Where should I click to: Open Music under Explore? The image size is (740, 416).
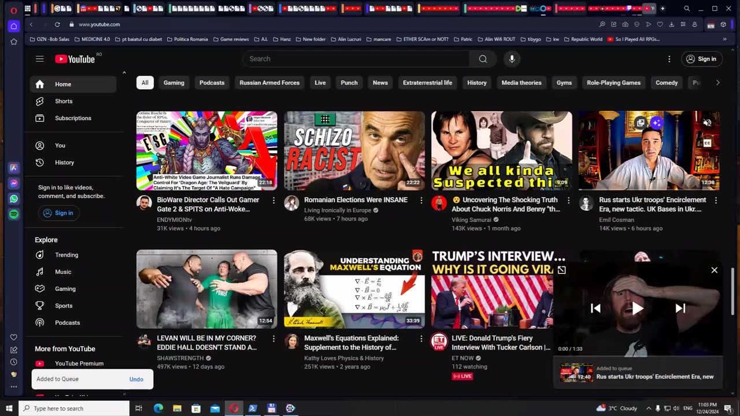(73, 272)
